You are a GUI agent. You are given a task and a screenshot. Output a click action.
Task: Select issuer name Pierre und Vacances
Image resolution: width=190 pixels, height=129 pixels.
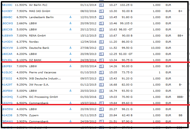coord(43,72)
